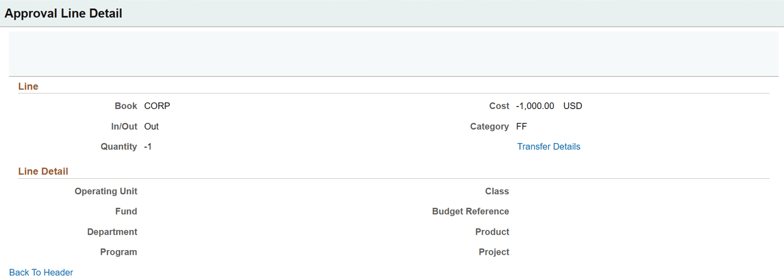The height and width of the screenshot is (278, 784).
Task: Open the Transfer Details link
Action: pyautogui.click(x=548, y=147)
